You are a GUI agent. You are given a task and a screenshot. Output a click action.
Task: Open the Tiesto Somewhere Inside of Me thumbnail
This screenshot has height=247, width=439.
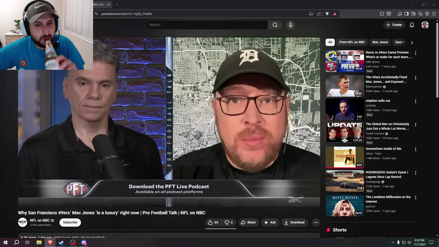click(x=345, y=157)
